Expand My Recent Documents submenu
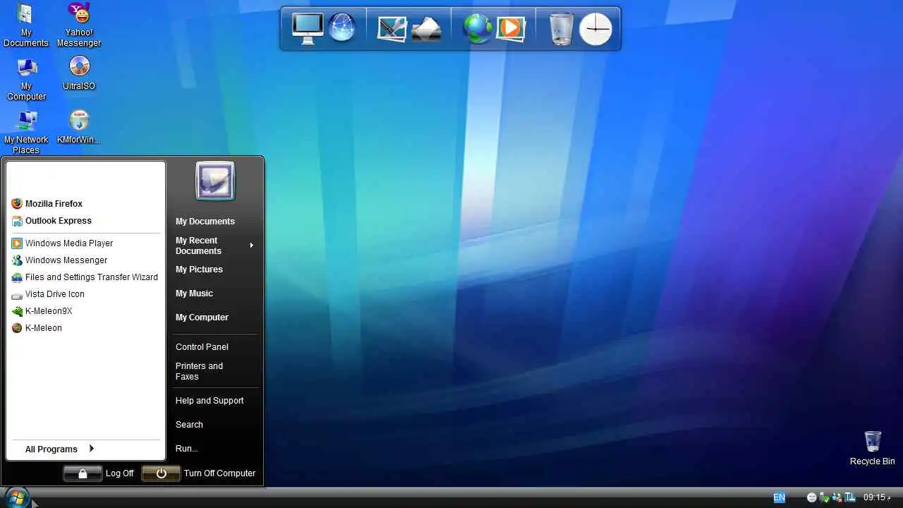The width and height of the screenshot is (903, 508). [214, 246]
